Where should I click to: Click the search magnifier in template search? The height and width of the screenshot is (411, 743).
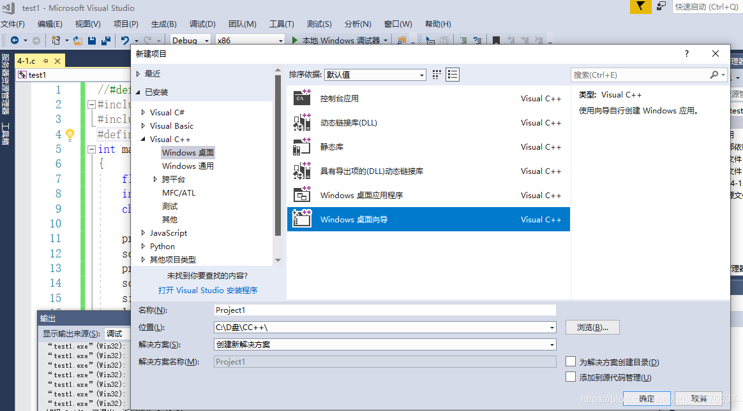(x=714, y=75)
